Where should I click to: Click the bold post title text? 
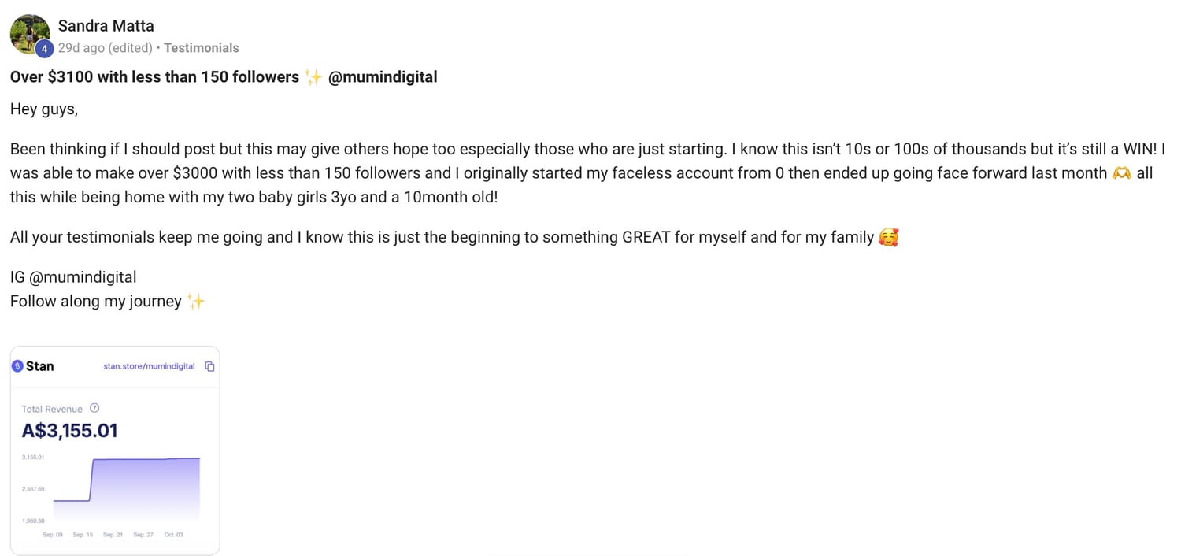pyautogui.click(x=154, y=77)
